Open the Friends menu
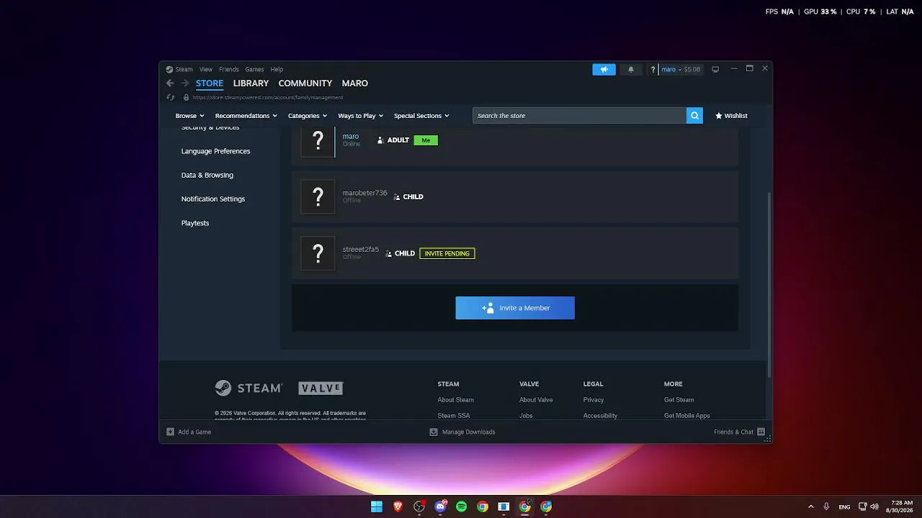This screenshot has height=518, width=922. (229, 69)
